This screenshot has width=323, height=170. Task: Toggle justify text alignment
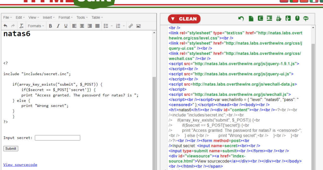[x=97, y=26]
